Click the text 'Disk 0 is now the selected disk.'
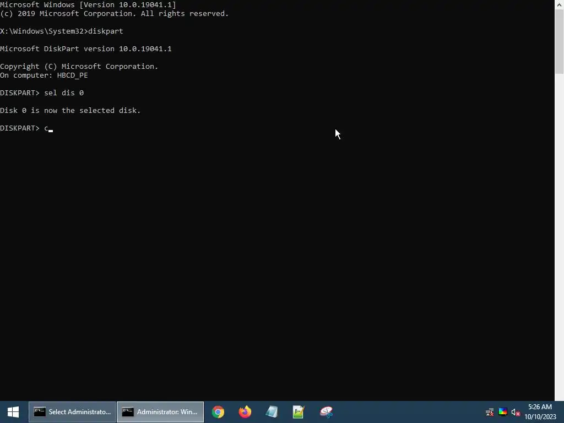The width and height of the screenshot is (564, 423). click(x=70, y=110)
